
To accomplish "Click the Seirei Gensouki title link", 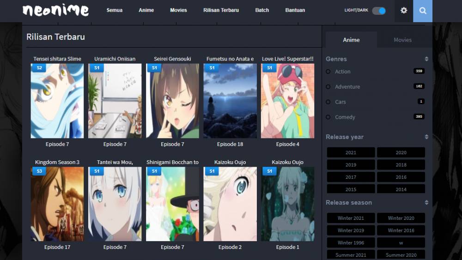I will coord(172,59).
